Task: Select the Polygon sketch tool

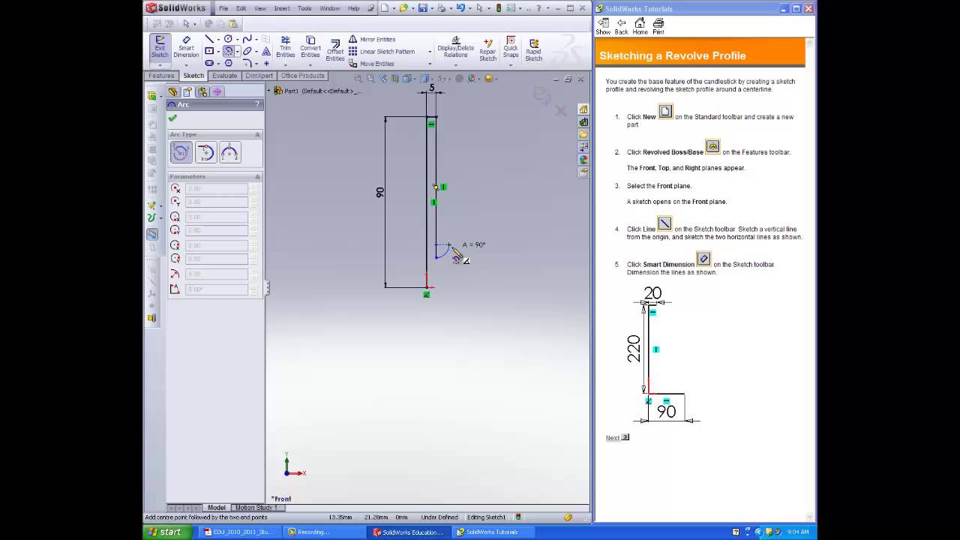Action: (x=228, y=63)
